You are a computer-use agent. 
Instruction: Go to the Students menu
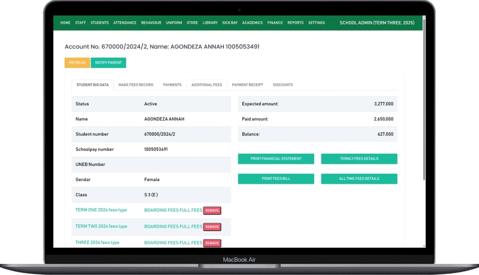point(100,23)
